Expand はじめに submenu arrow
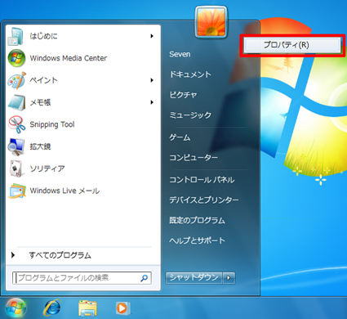Image resolution: width=347 pixels, height=319 pixels. click(x=152, y=36)
